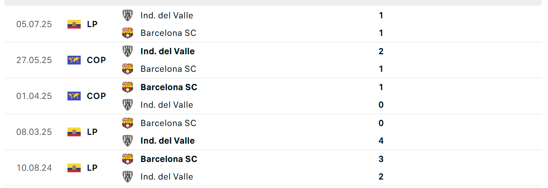Image resolution: width=548 pixels, height=188 pixels.
Task: Click the world map icon for the 27.05.25 match
Action: (74, 60)
